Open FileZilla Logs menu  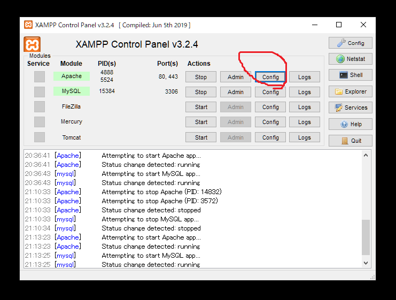click(x=304, y=107)
